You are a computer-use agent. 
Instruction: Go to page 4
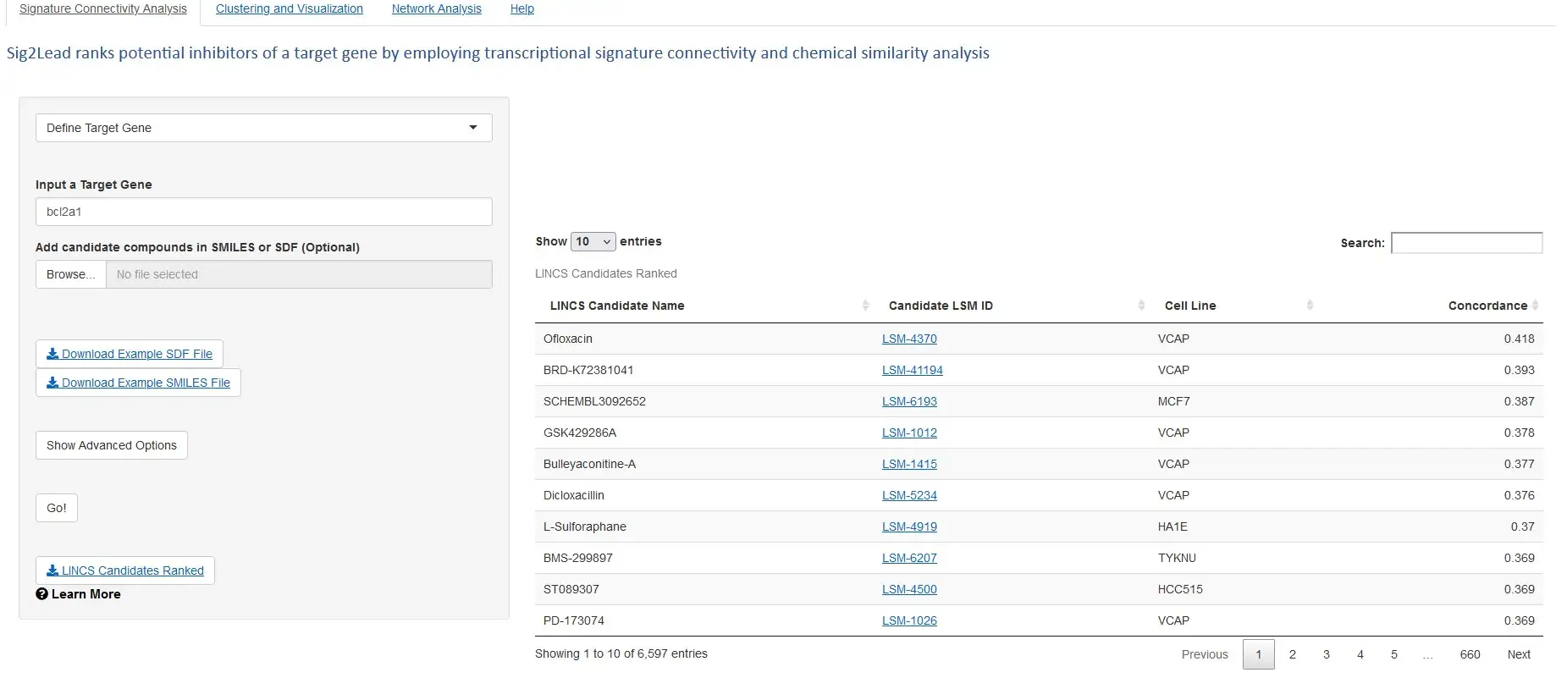pos(1360,654)
